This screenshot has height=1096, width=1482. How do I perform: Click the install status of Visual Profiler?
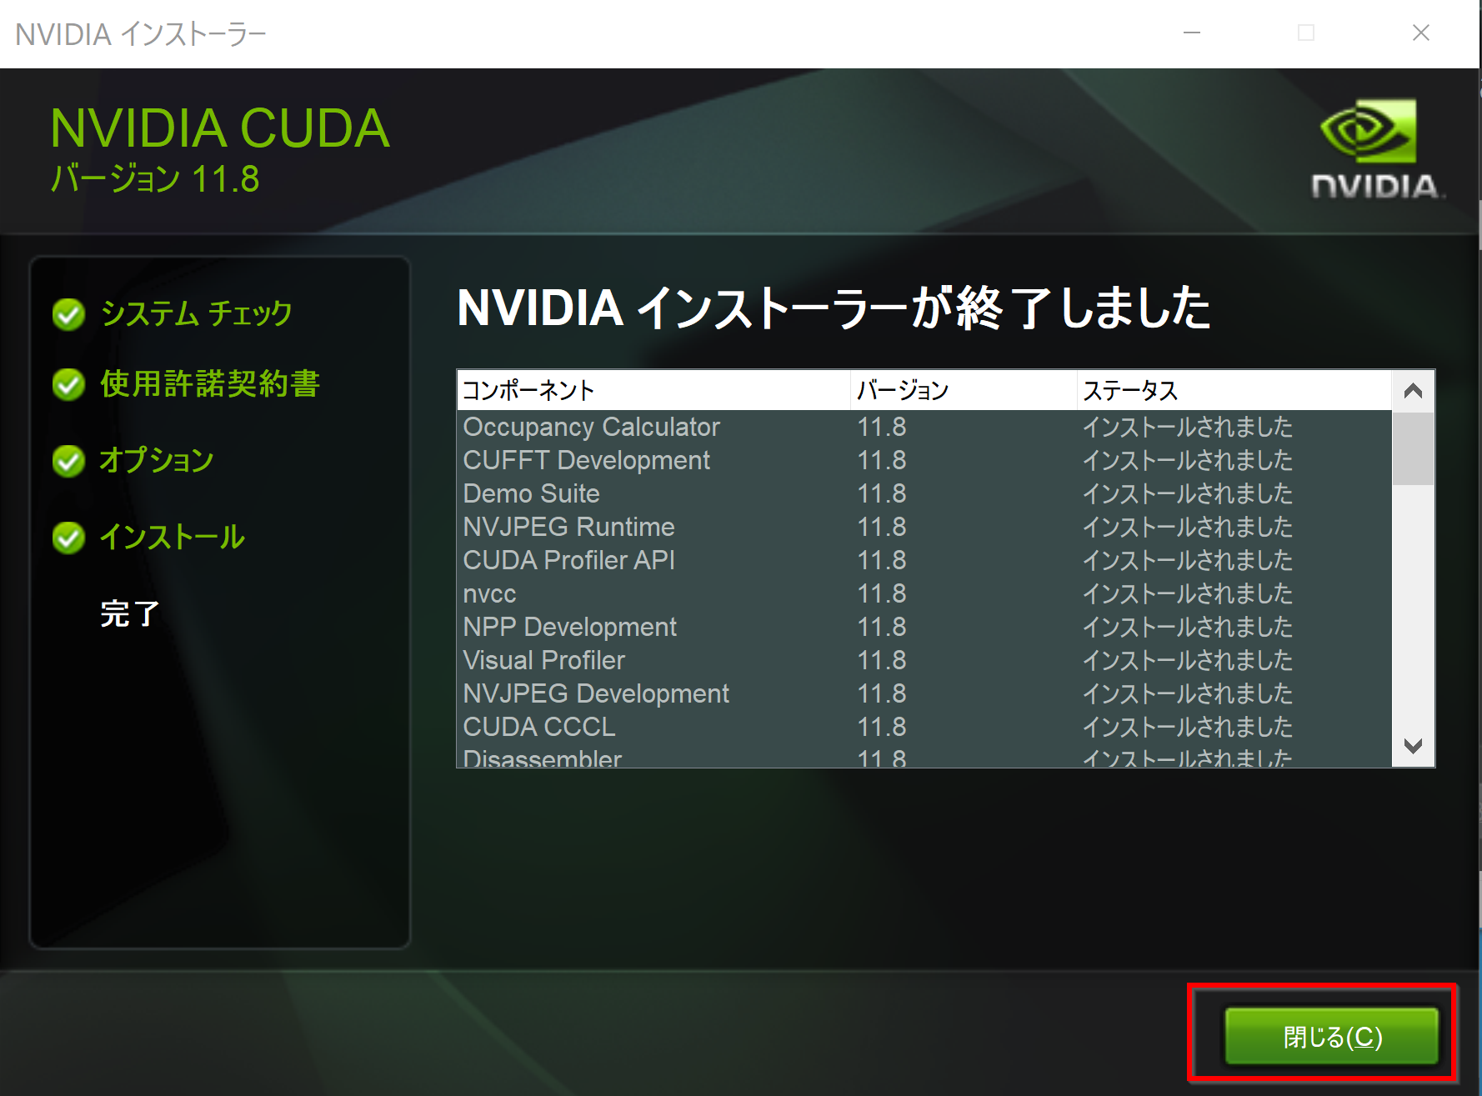click(1187, 660)
